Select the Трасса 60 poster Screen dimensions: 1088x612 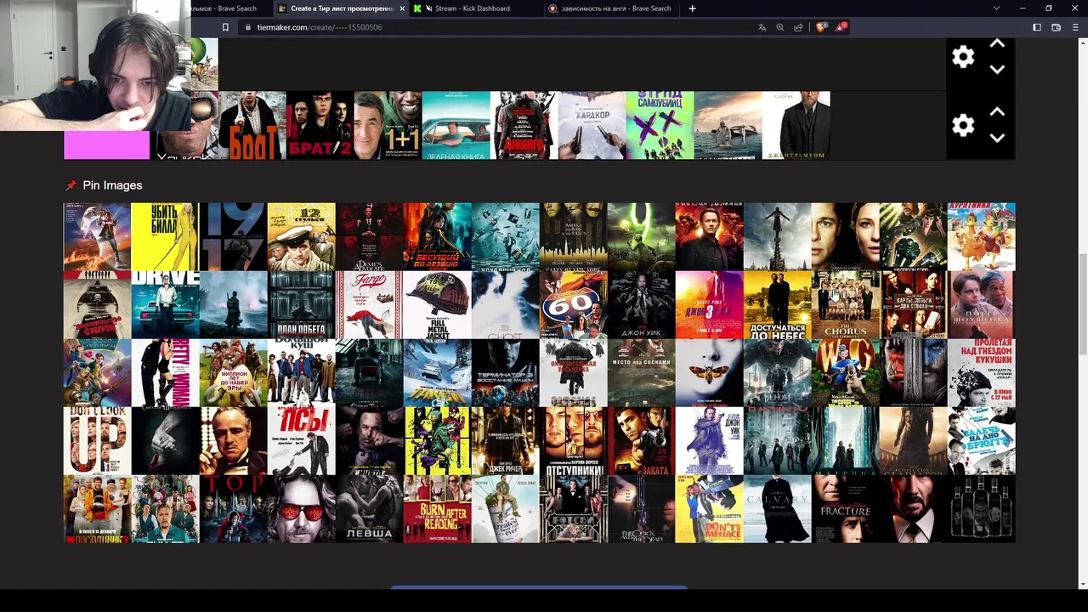pos(574,304)
